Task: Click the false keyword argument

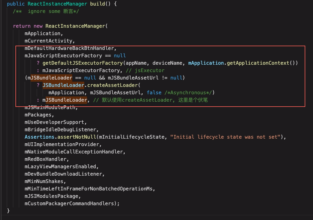Action: coord(154,93)
